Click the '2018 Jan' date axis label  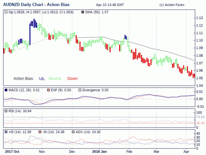coord(99,152)
